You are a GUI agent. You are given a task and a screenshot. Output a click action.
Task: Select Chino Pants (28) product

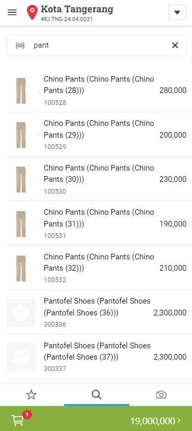click(96, 90)
